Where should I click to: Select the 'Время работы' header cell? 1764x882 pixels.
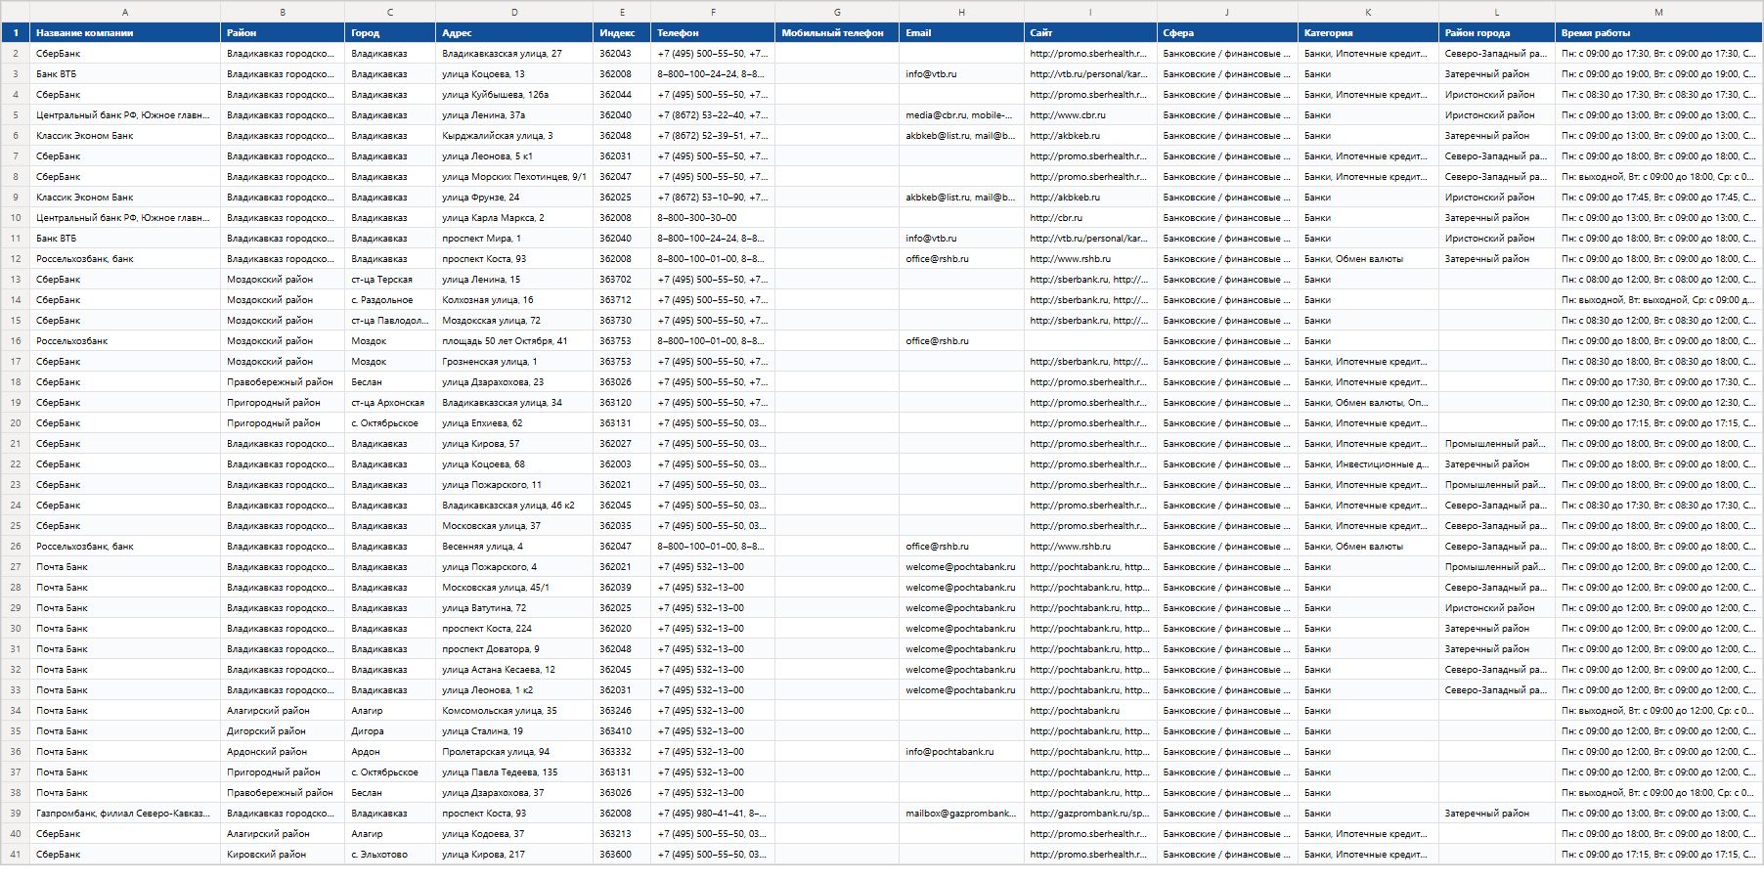(x=1658, y=33)
